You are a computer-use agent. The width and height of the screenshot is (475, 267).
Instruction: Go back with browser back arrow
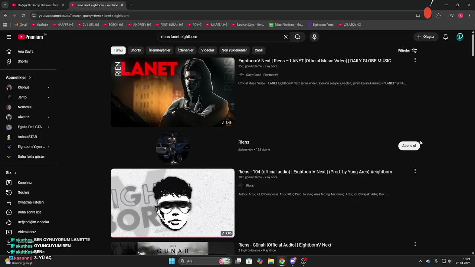pos(5,16)
